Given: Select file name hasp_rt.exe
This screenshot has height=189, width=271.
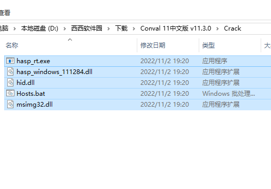Looking at the screenshot, I should 33,61.
